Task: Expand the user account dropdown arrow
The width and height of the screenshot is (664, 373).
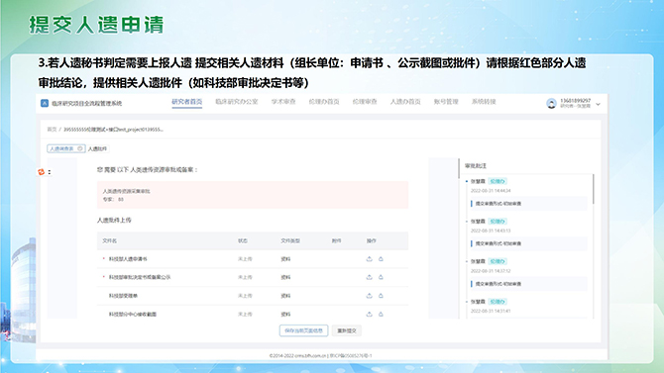Action: [598, 104]
